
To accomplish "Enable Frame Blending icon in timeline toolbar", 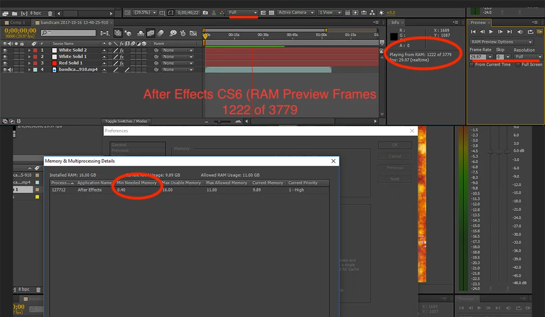I will point(150,34).
